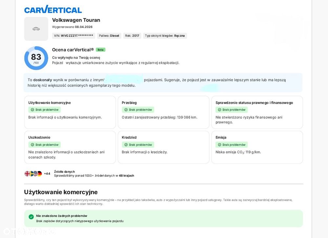Click the 'Źródła danych' label
Screen dimensions: 328x238
pyautogui.click(x=64, y=172)
